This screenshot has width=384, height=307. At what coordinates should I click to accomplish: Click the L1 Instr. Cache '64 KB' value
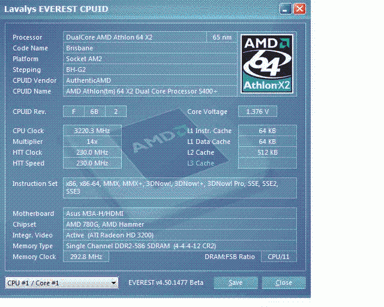pos(268,131)
